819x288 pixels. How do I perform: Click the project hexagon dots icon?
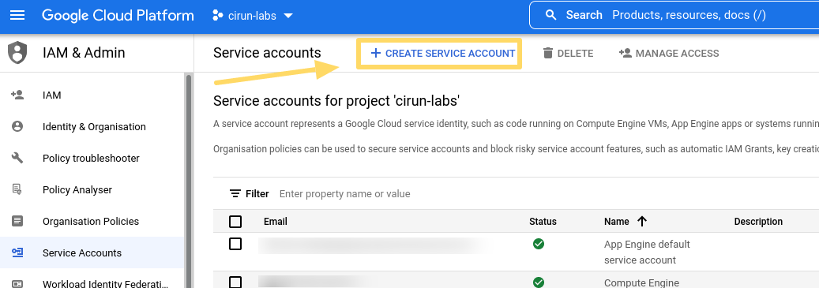(218, 16)
